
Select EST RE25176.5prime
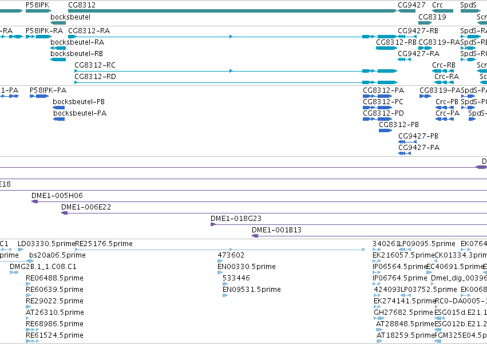tap(220, 249)
